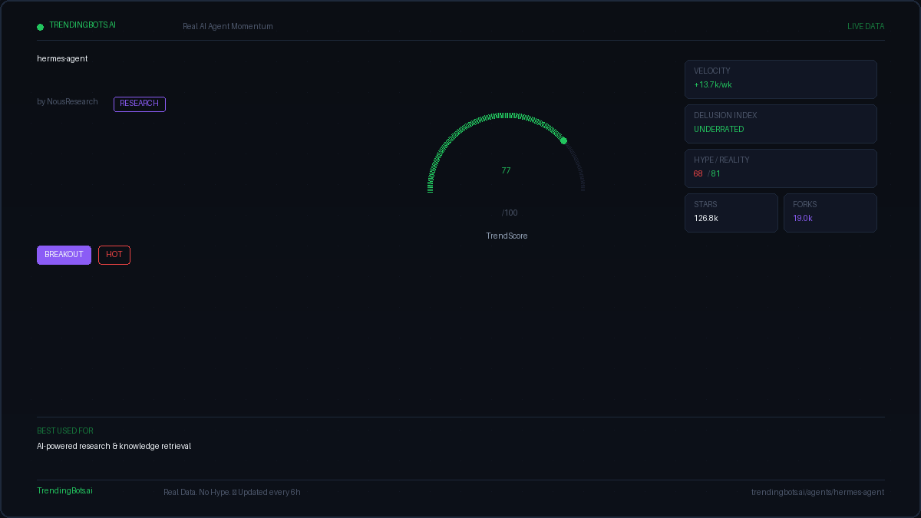
Task: Click the green 81 reality value
Action: point(715,174)
